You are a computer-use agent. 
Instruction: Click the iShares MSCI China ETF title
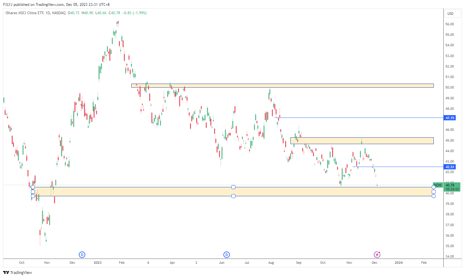24,13
